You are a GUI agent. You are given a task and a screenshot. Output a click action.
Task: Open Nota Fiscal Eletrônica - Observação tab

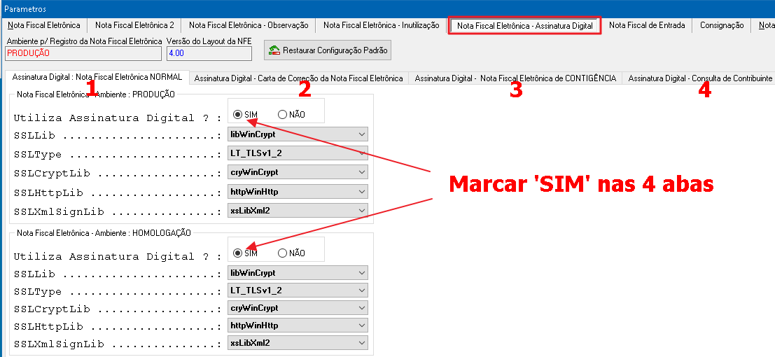249,25
